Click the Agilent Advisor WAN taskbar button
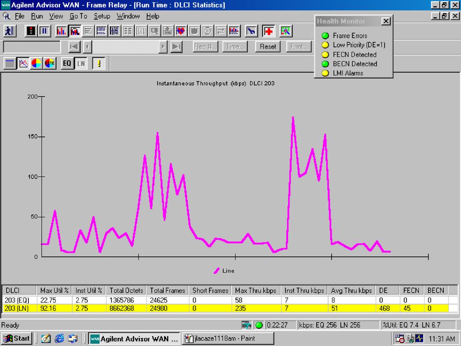The width and height of the screenshot is (461, 346). [x=134, y=338]
